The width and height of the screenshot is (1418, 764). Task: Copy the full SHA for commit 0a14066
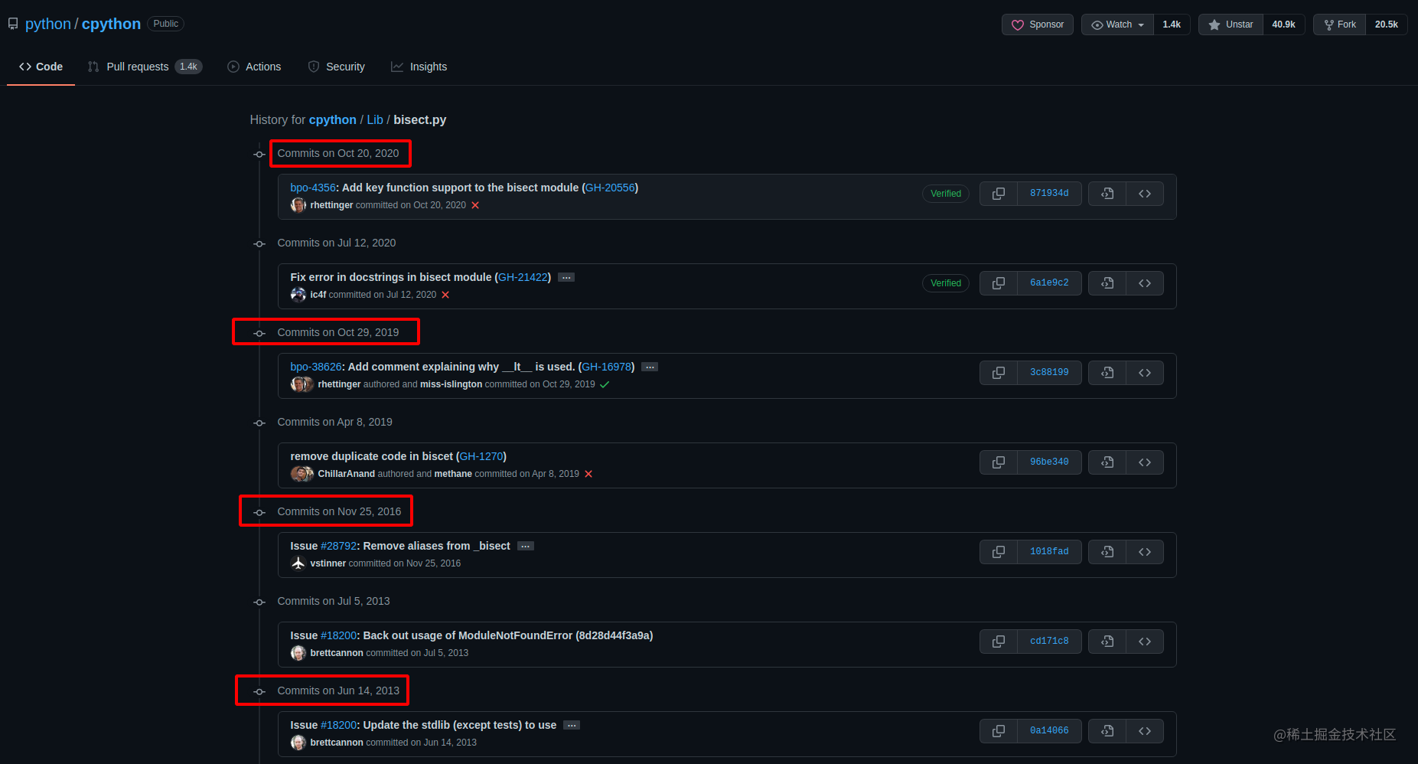click(x=999, y=731)
